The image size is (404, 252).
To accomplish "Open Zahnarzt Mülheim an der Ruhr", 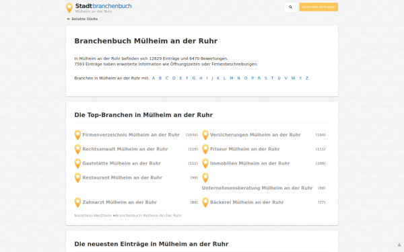I will click(120, 202).
